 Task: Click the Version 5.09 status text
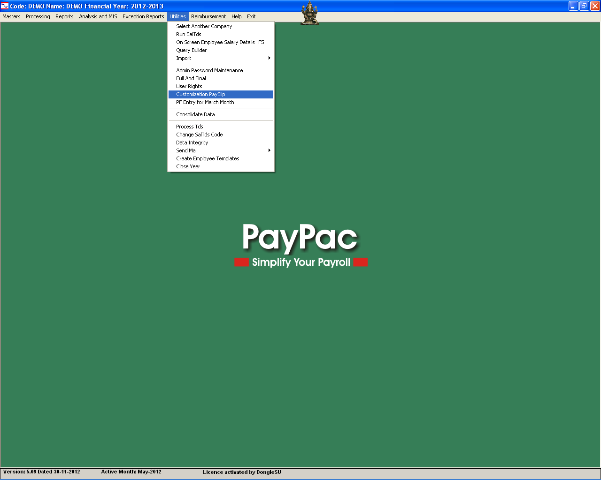coord(41,472)
